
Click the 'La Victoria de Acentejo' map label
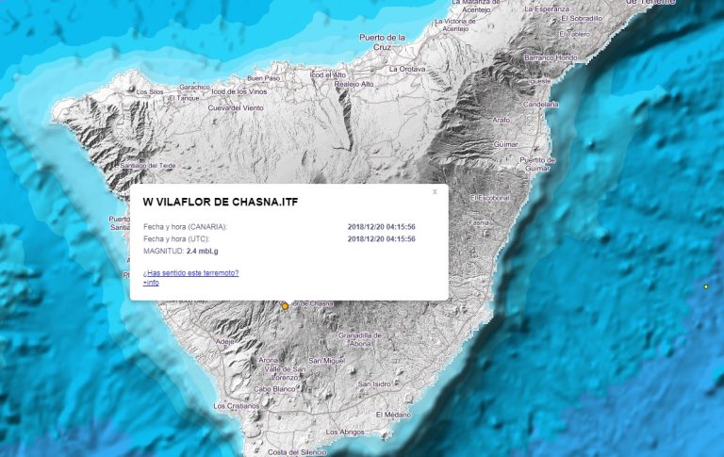coord(455,24)
